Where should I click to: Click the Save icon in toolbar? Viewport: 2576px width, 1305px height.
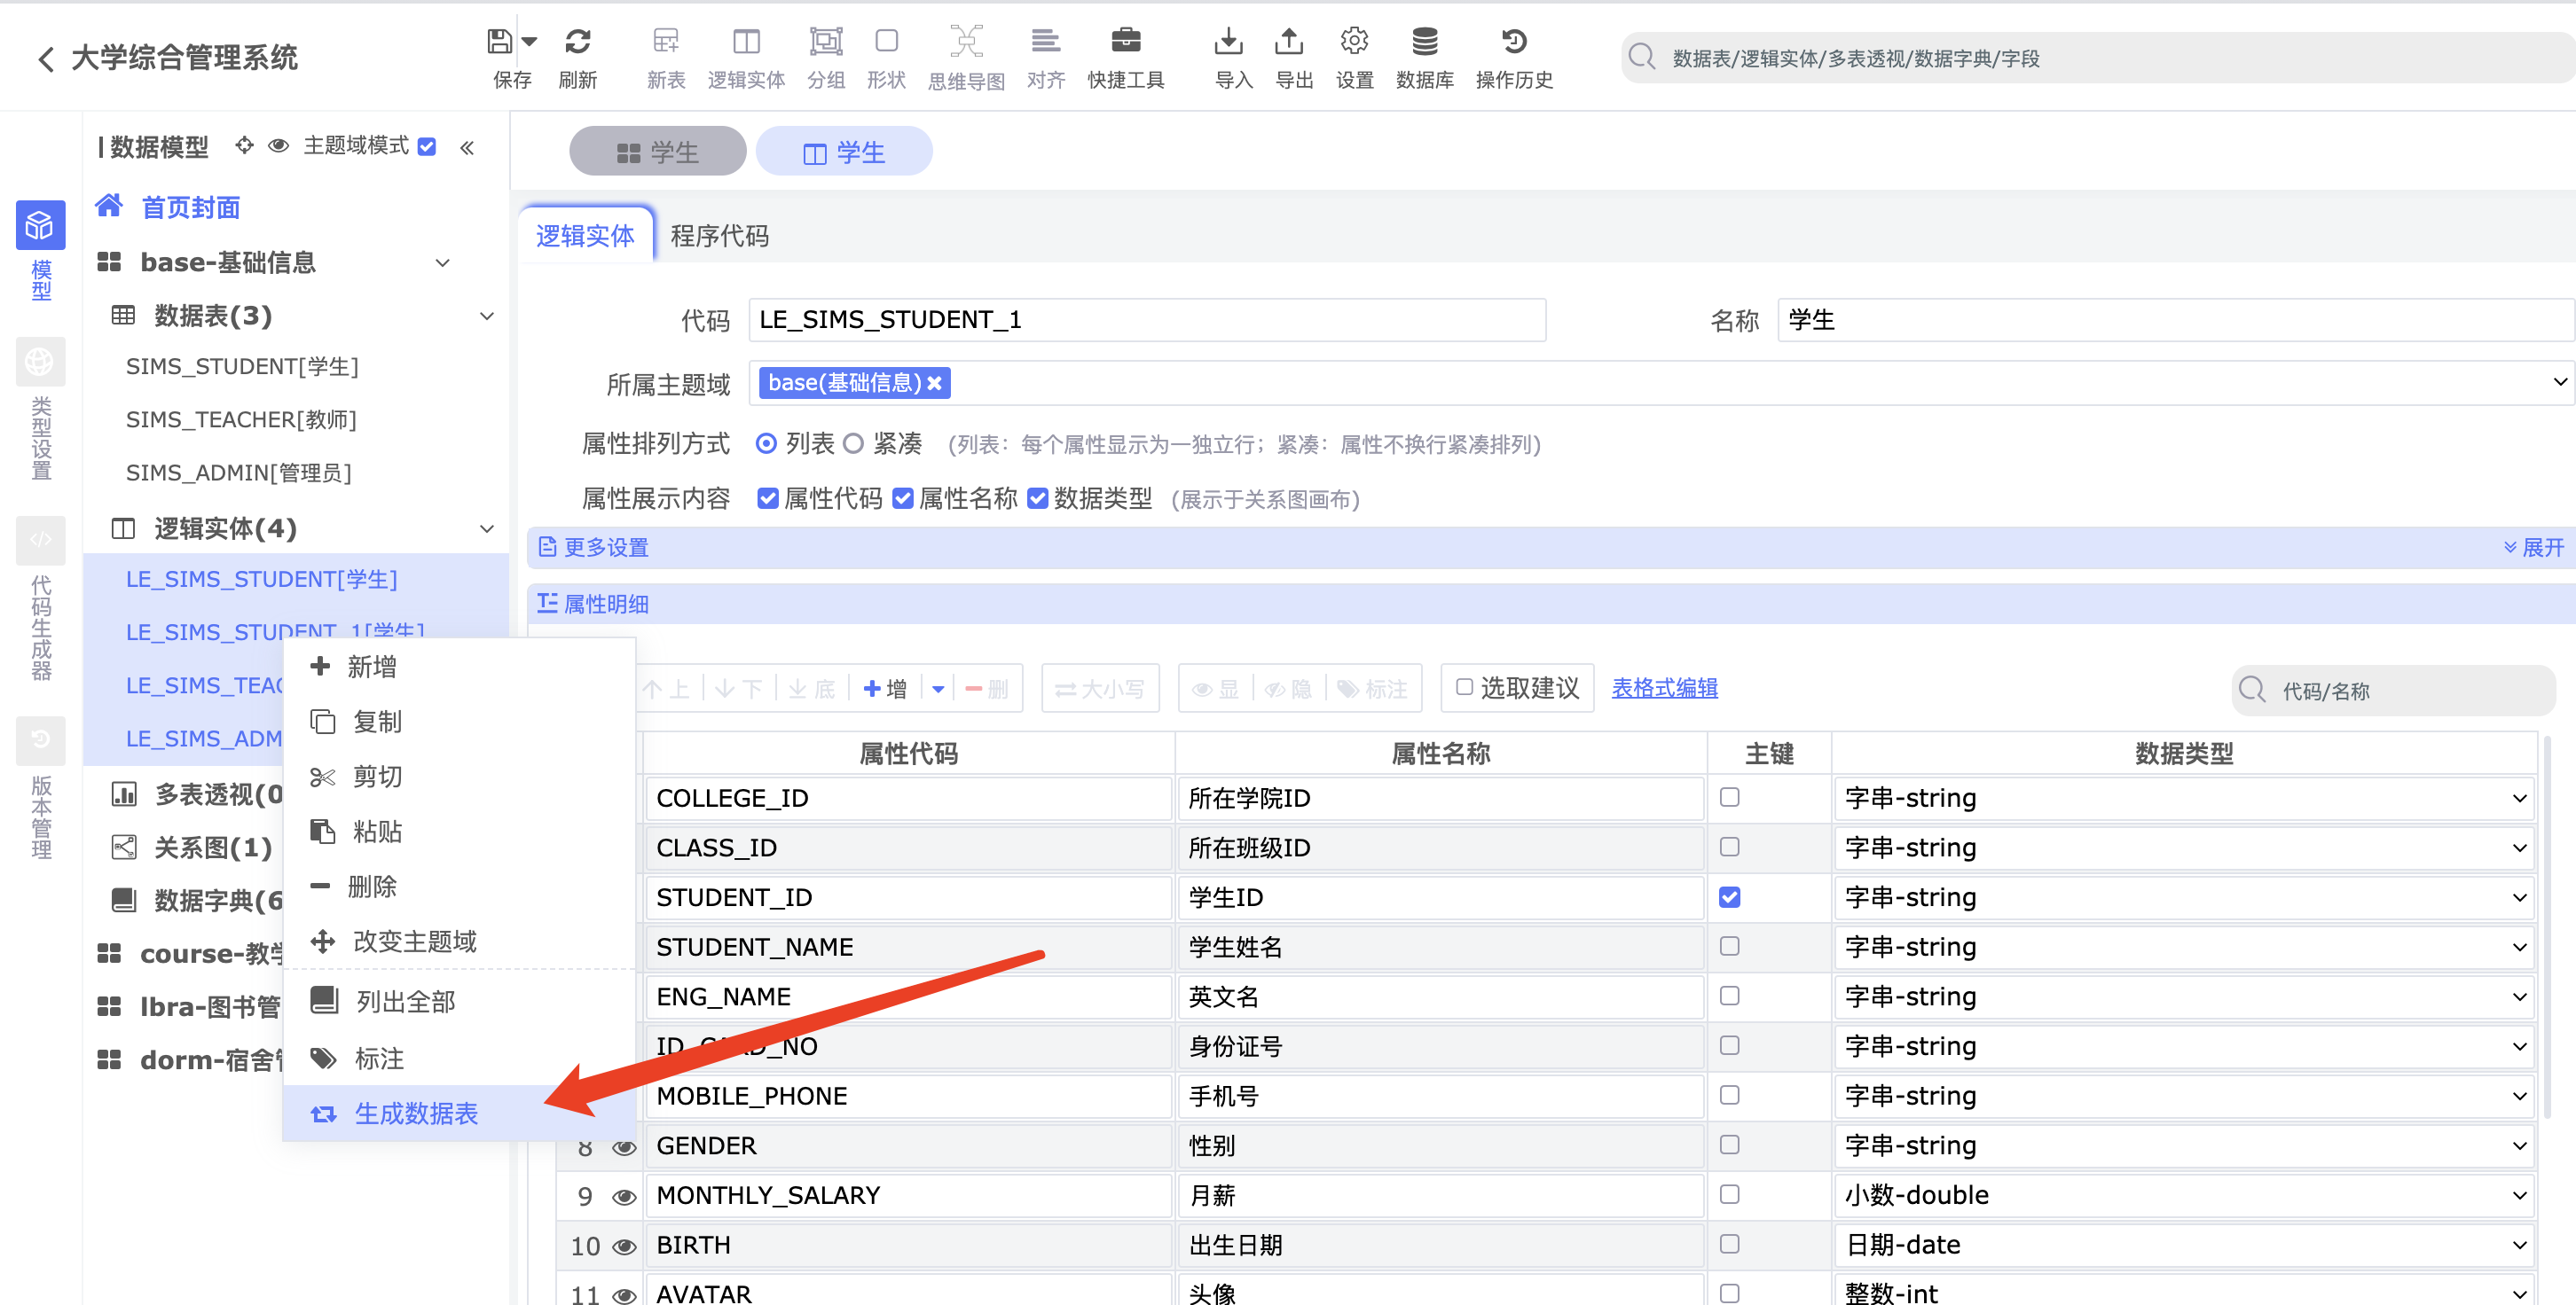[x=499, y=42]
